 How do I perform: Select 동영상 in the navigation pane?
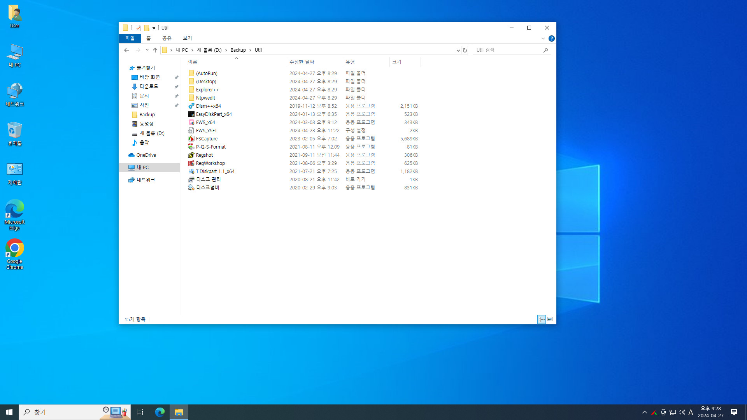coord(147,124)
